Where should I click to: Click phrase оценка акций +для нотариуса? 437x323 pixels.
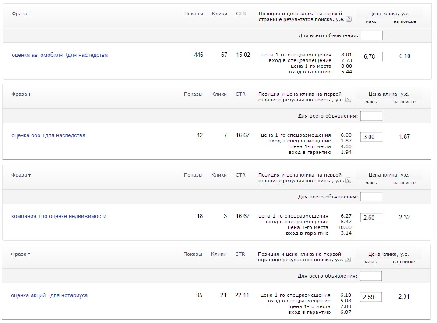49,295
